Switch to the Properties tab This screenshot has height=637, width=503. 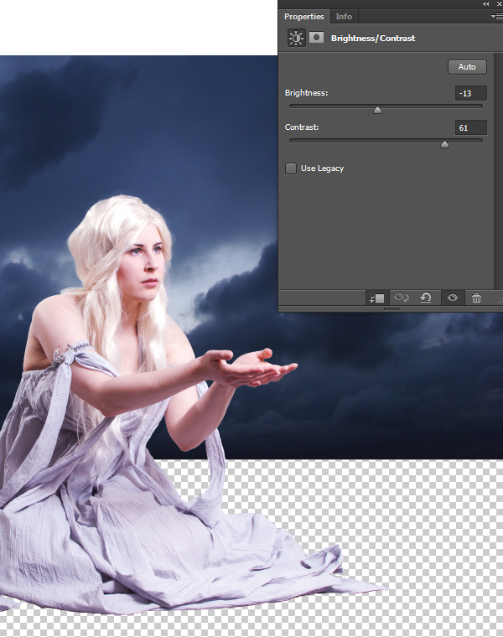303,17
